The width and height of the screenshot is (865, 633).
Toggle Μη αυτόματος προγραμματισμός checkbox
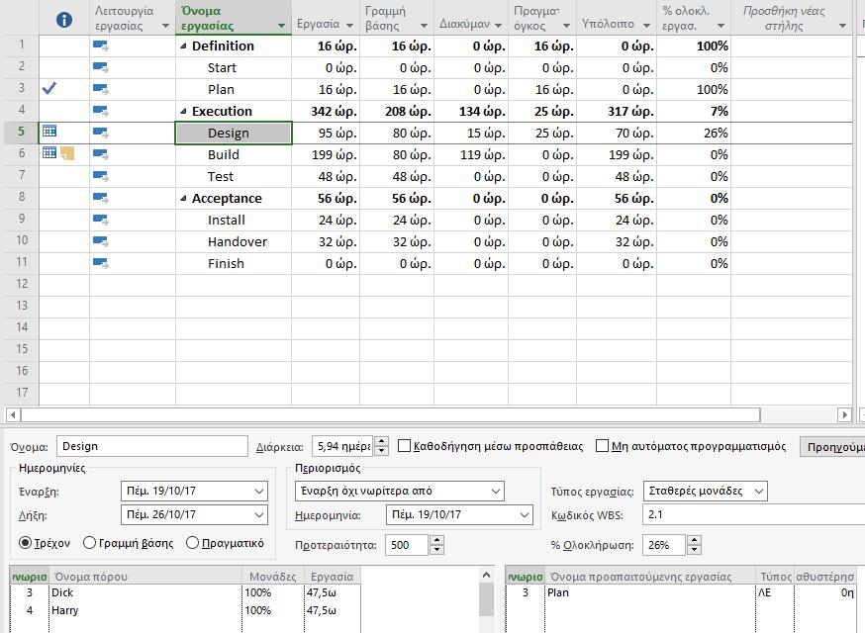[602, 445]
